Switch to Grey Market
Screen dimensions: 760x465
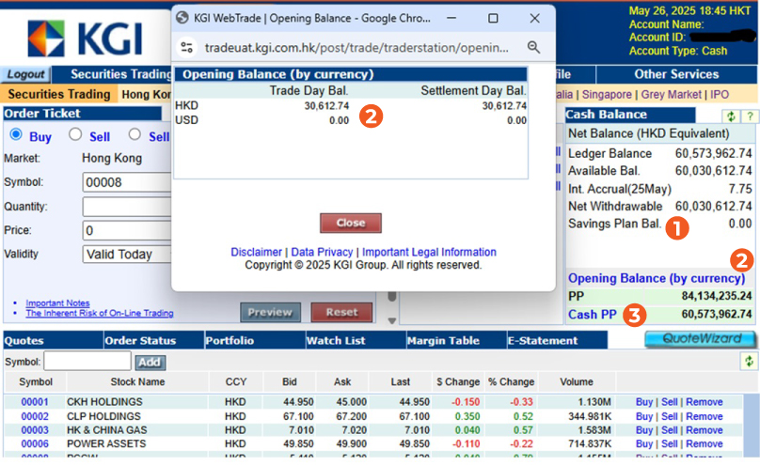[x=672, y=95]
